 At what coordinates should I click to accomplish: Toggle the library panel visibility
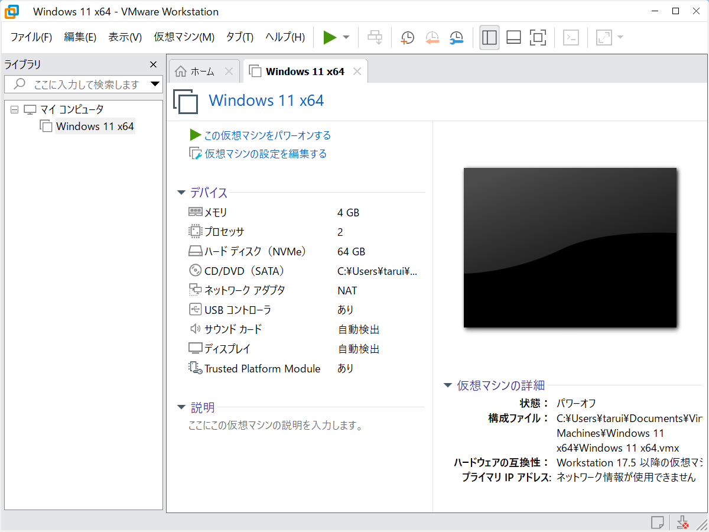[x=489, y=37]
